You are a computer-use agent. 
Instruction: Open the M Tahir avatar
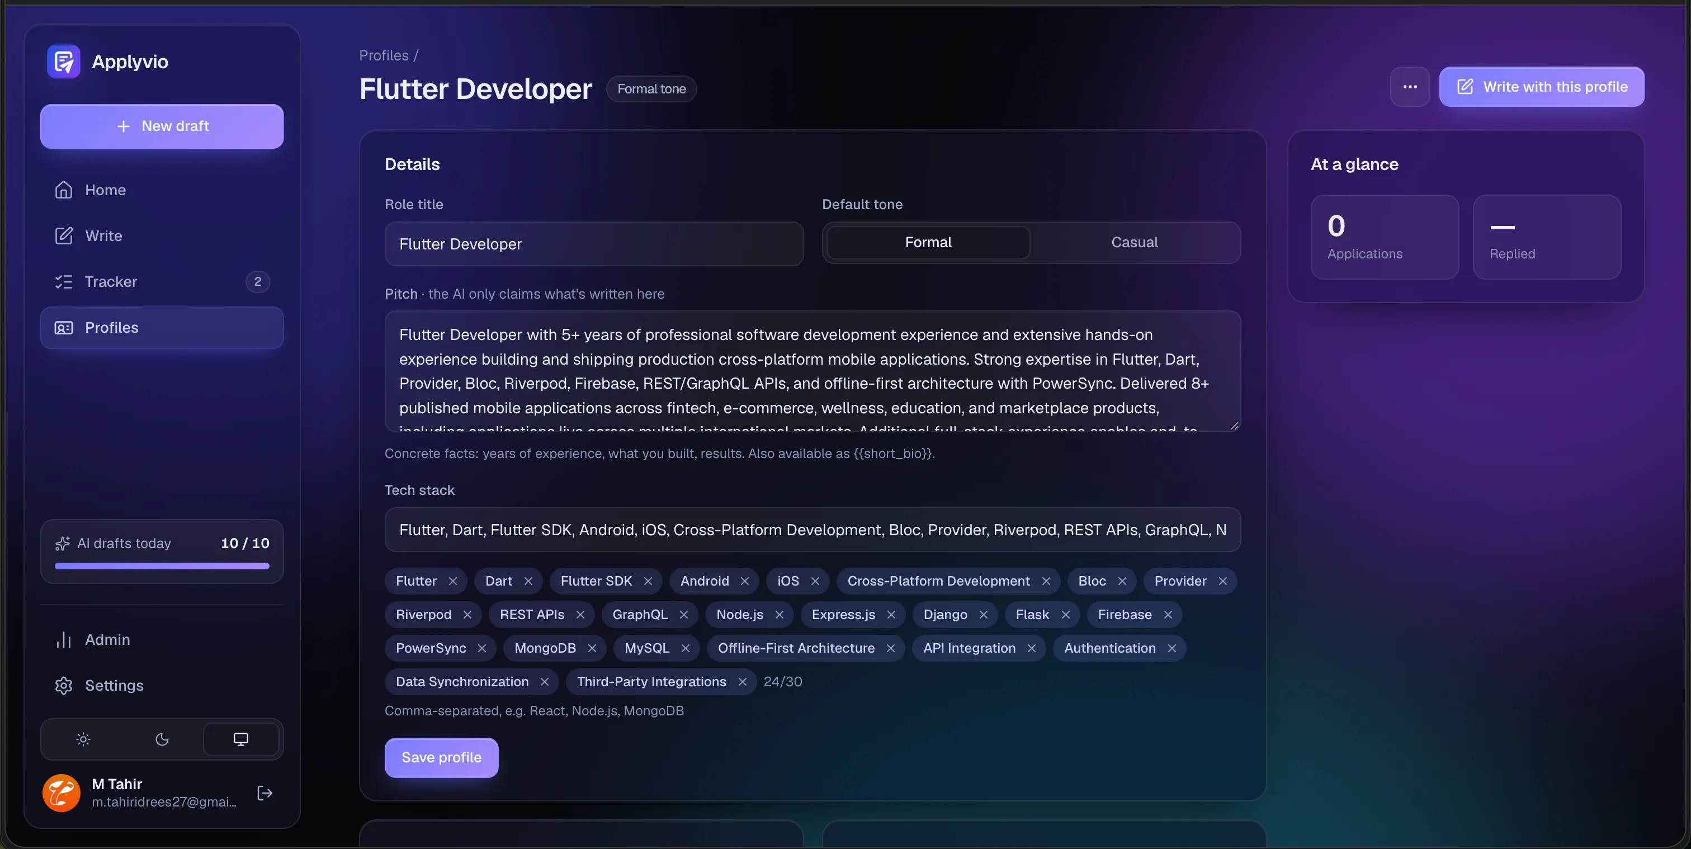tap(62, 793)
